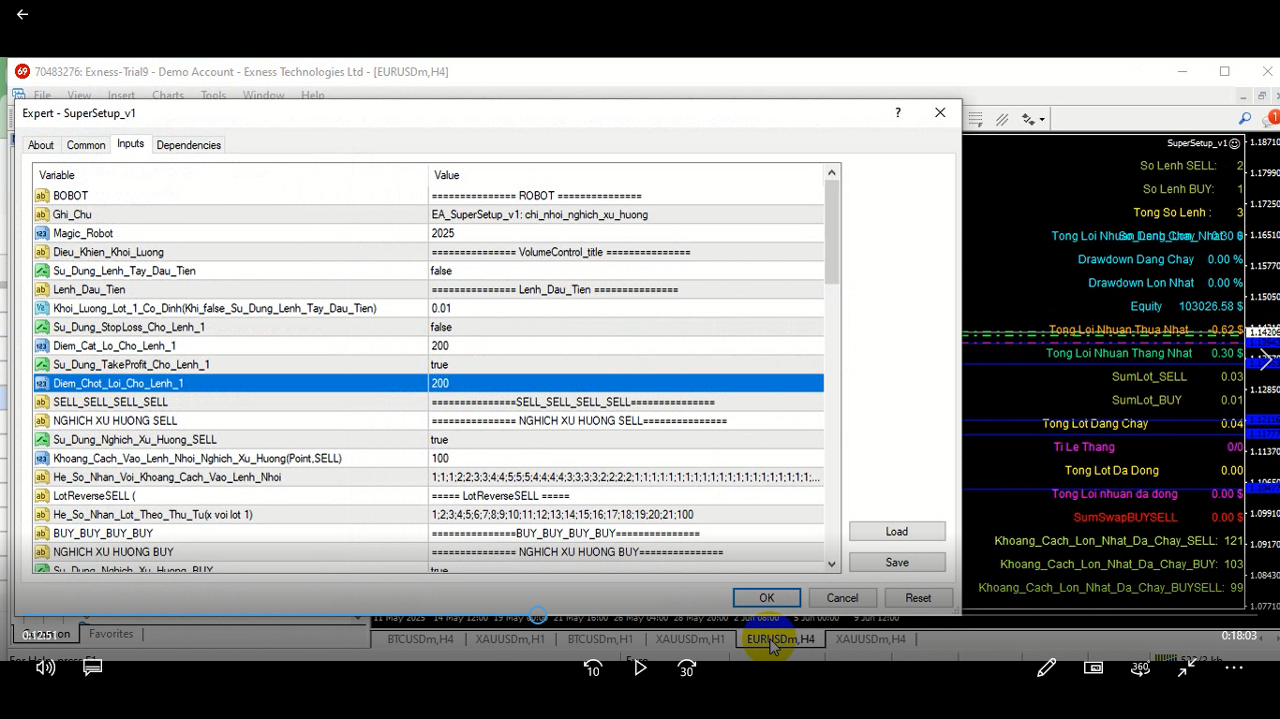Select the Magic_Robot value 2025
Image resolution: width=1280 pixels, height=719 pixels.
pos(626,233)
